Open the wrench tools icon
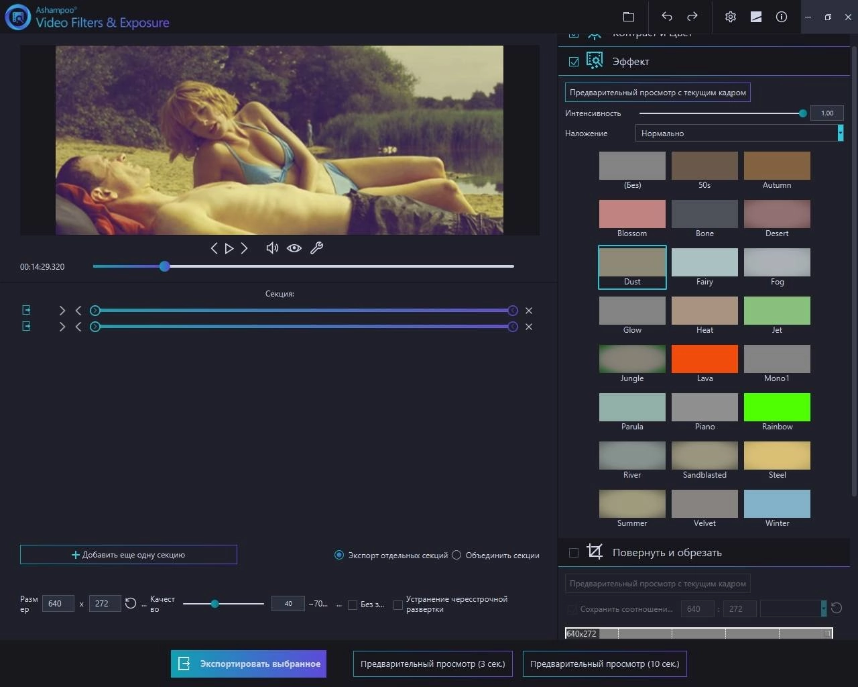The height and width of the screenshot is (687, 858). coord(316,248)
